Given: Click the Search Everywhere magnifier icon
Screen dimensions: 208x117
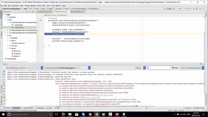Looking at the screenshot, I should click(x=203, y=9).
